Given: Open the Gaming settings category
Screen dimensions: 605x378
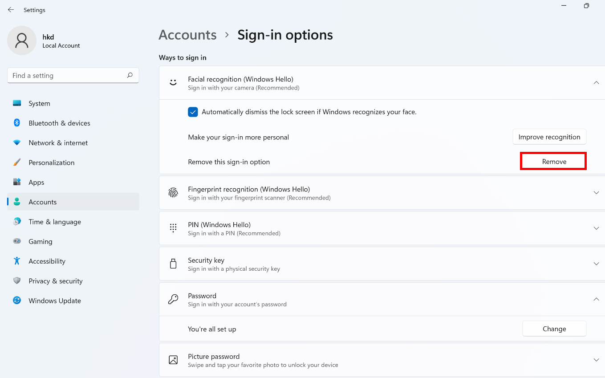Looking at the screenshot, I should (x=40, y=241).
